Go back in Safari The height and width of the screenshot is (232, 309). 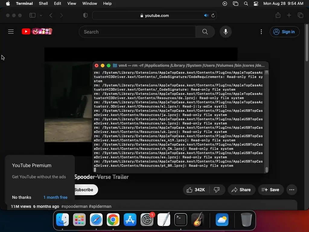point(51,15)
